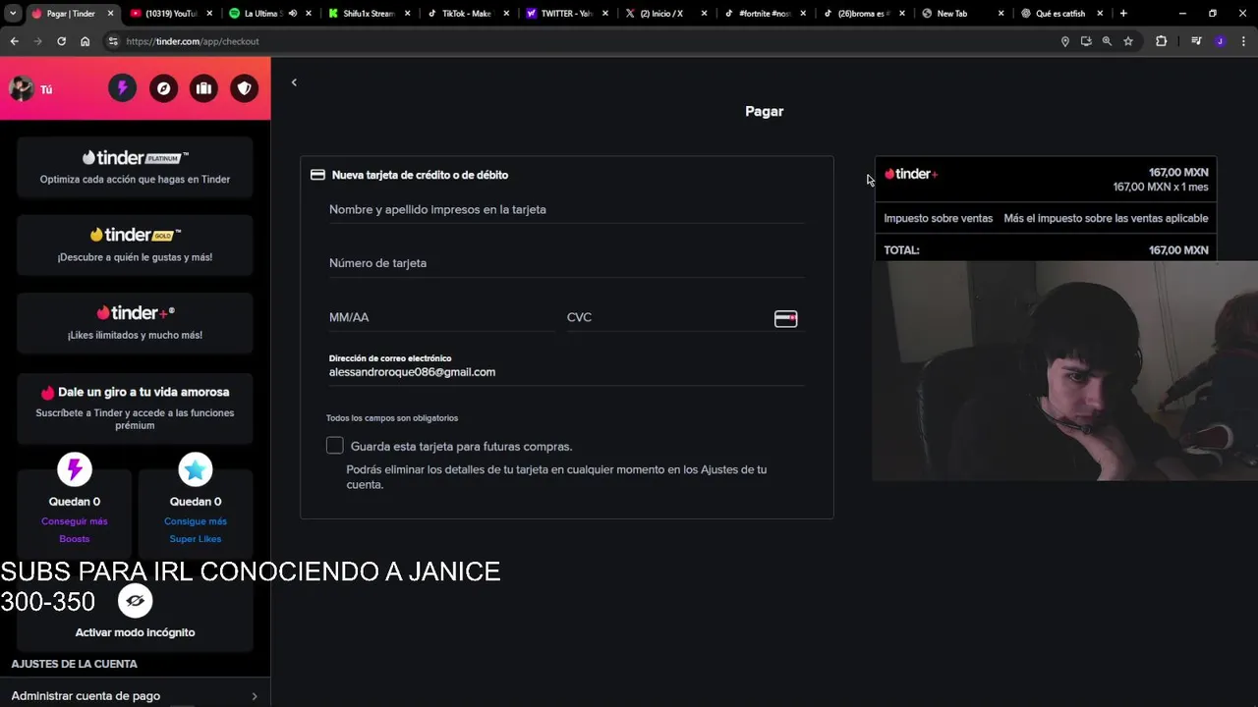Focus the cardholder name field

[x=566, y=209]
